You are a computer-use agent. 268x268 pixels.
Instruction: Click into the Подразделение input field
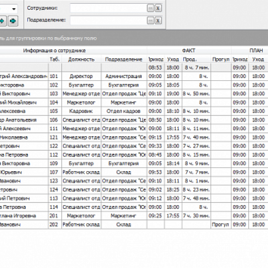tap(108, 21)
